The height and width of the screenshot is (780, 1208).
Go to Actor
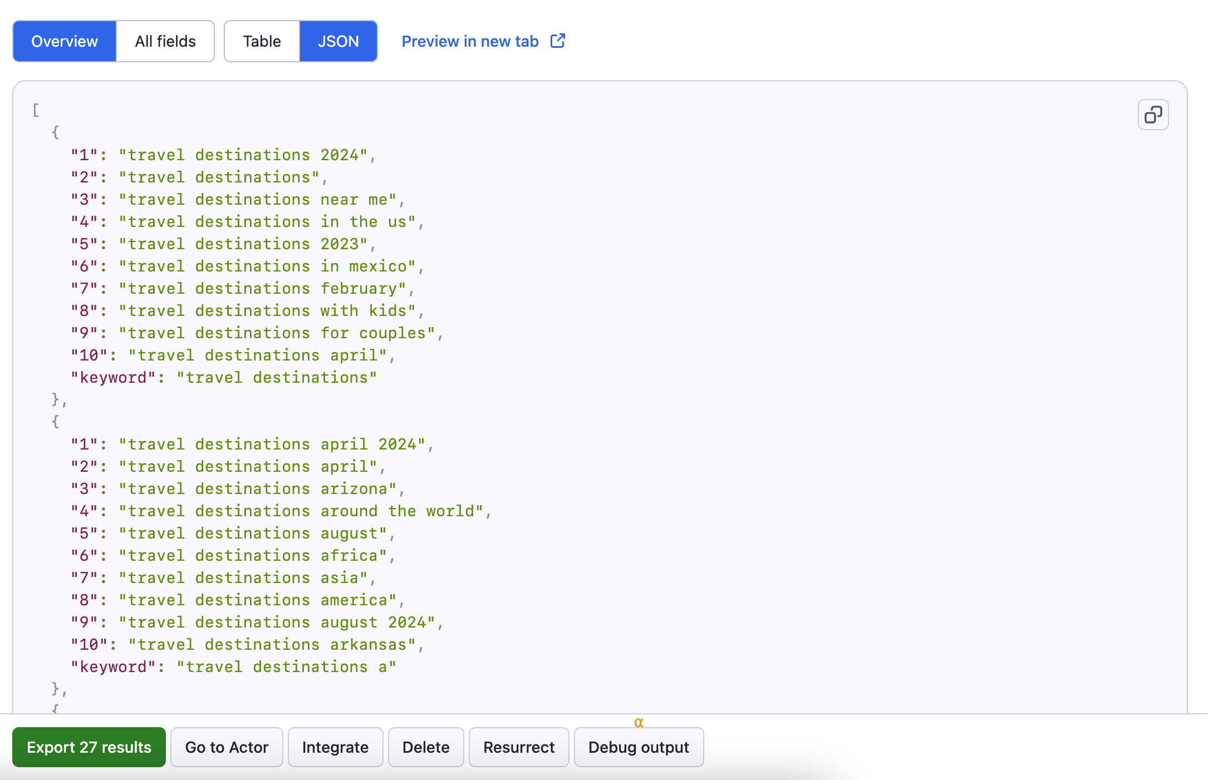[x=227, y=747]
